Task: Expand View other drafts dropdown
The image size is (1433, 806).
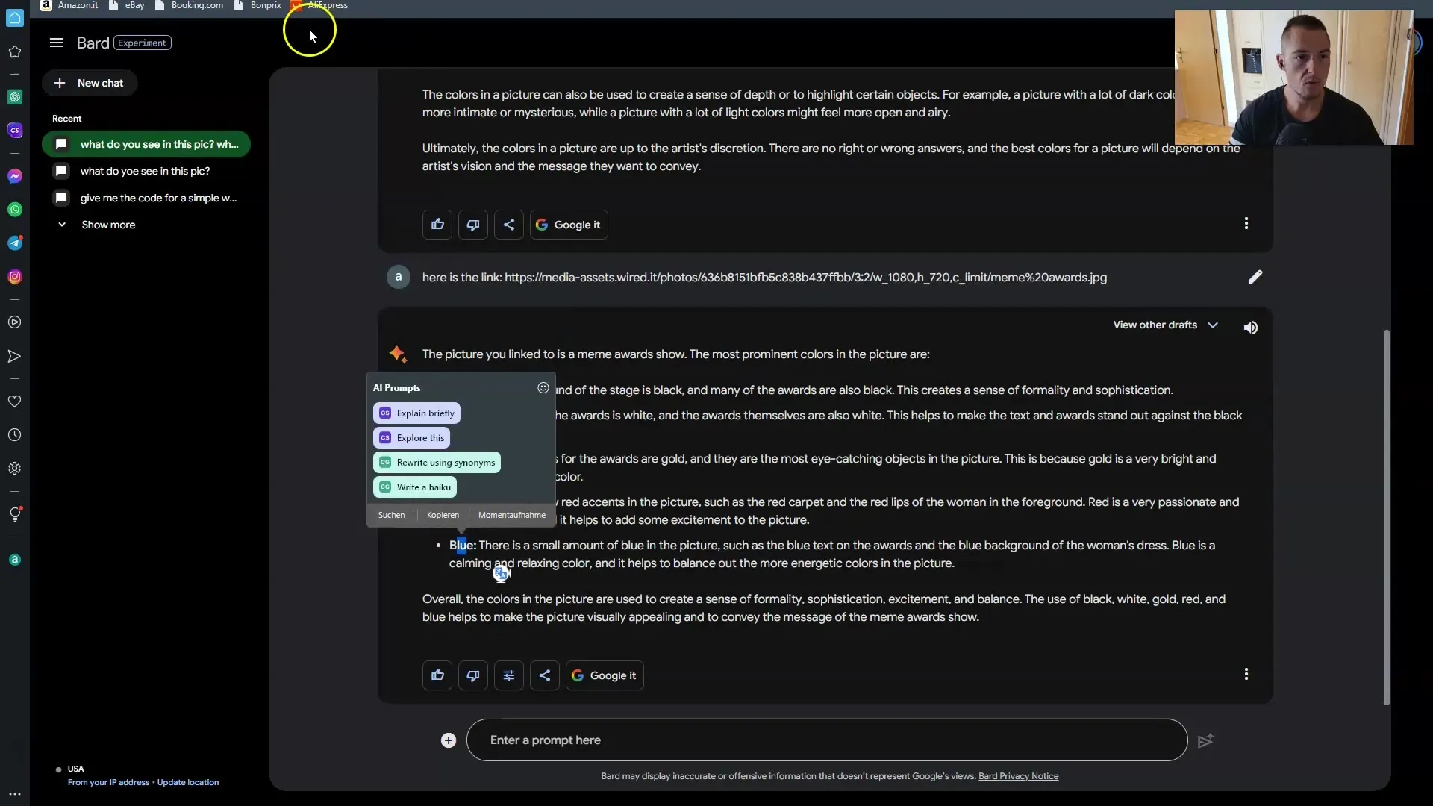Action: [1164, 325]
